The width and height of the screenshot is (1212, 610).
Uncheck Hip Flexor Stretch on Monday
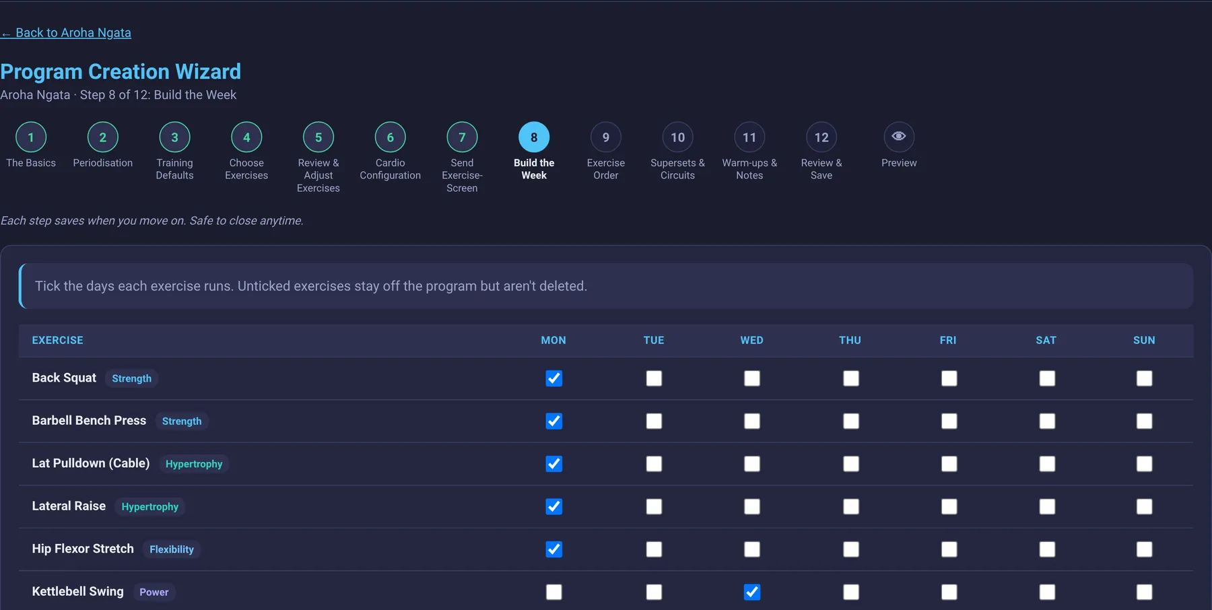pos(553,549)
